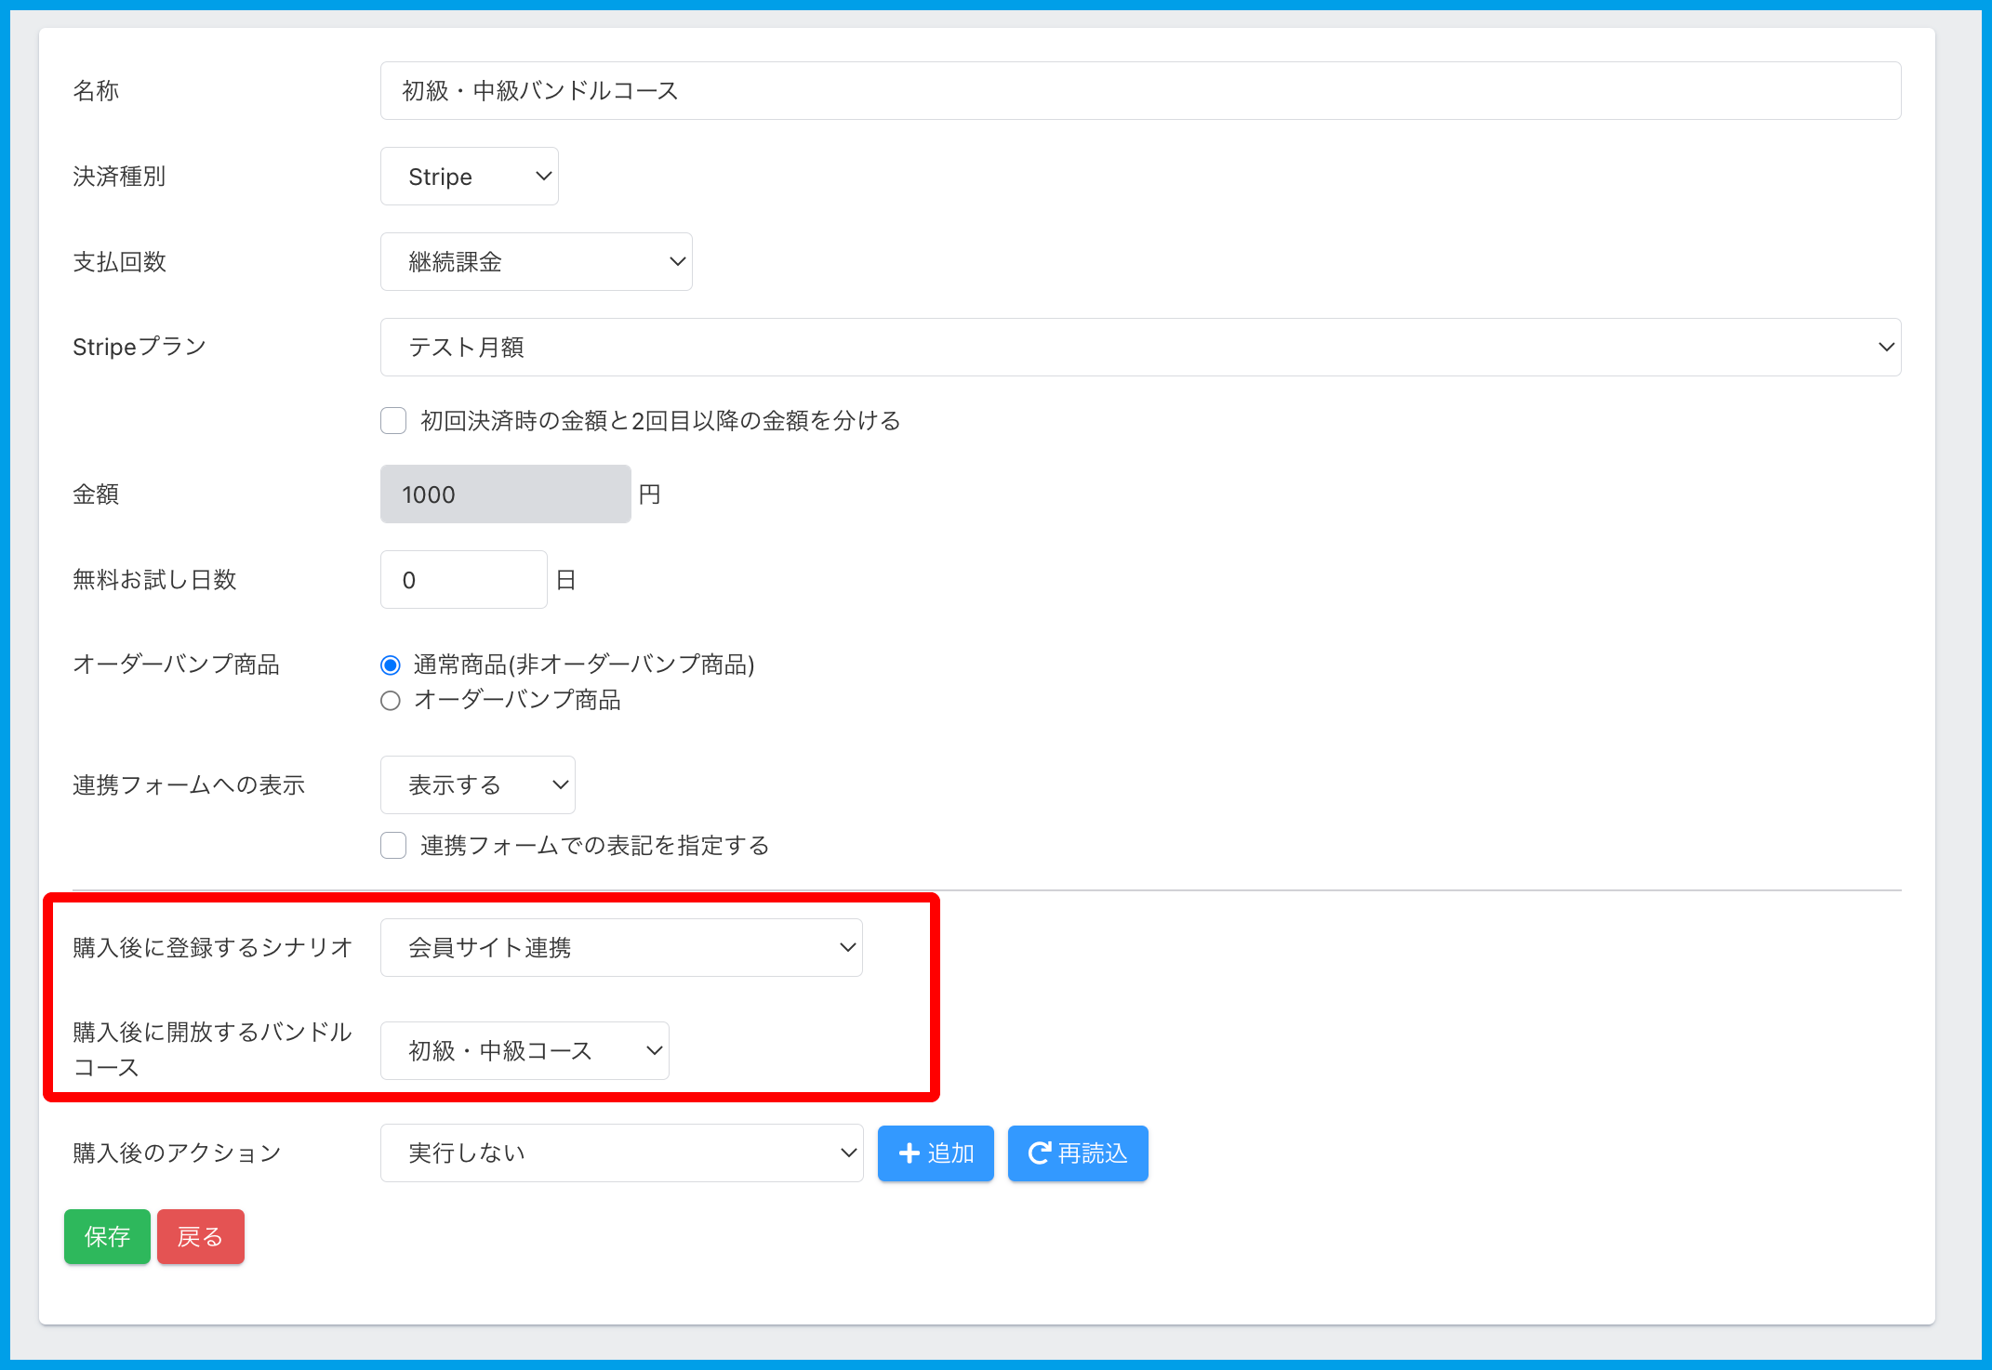Open 購入後のアクション 実行しない dropdown
This screenshot has width=1992, height=1370.
tap(621, 1153)
